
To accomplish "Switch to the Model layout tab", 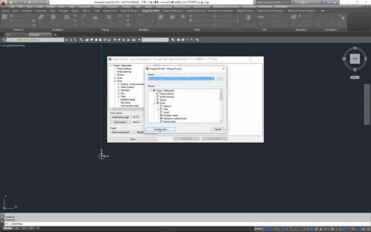I will coord(8,229).
